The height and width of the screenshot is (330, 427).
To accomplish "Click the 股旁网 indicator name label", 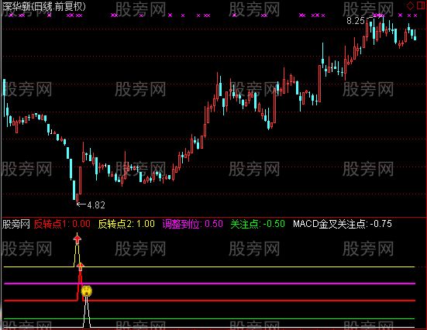I will click(x=15, y=224).
